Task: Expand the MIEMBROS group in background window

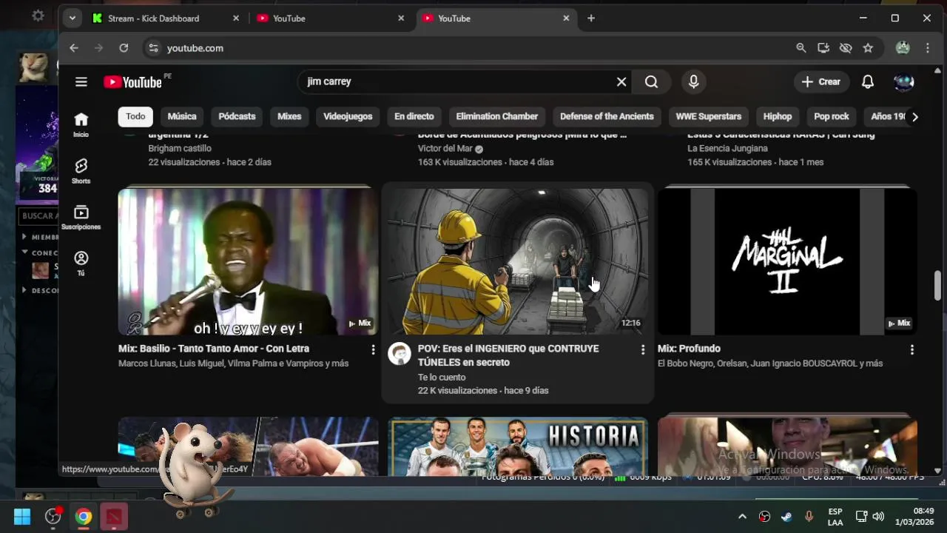Action: (24, 237)
